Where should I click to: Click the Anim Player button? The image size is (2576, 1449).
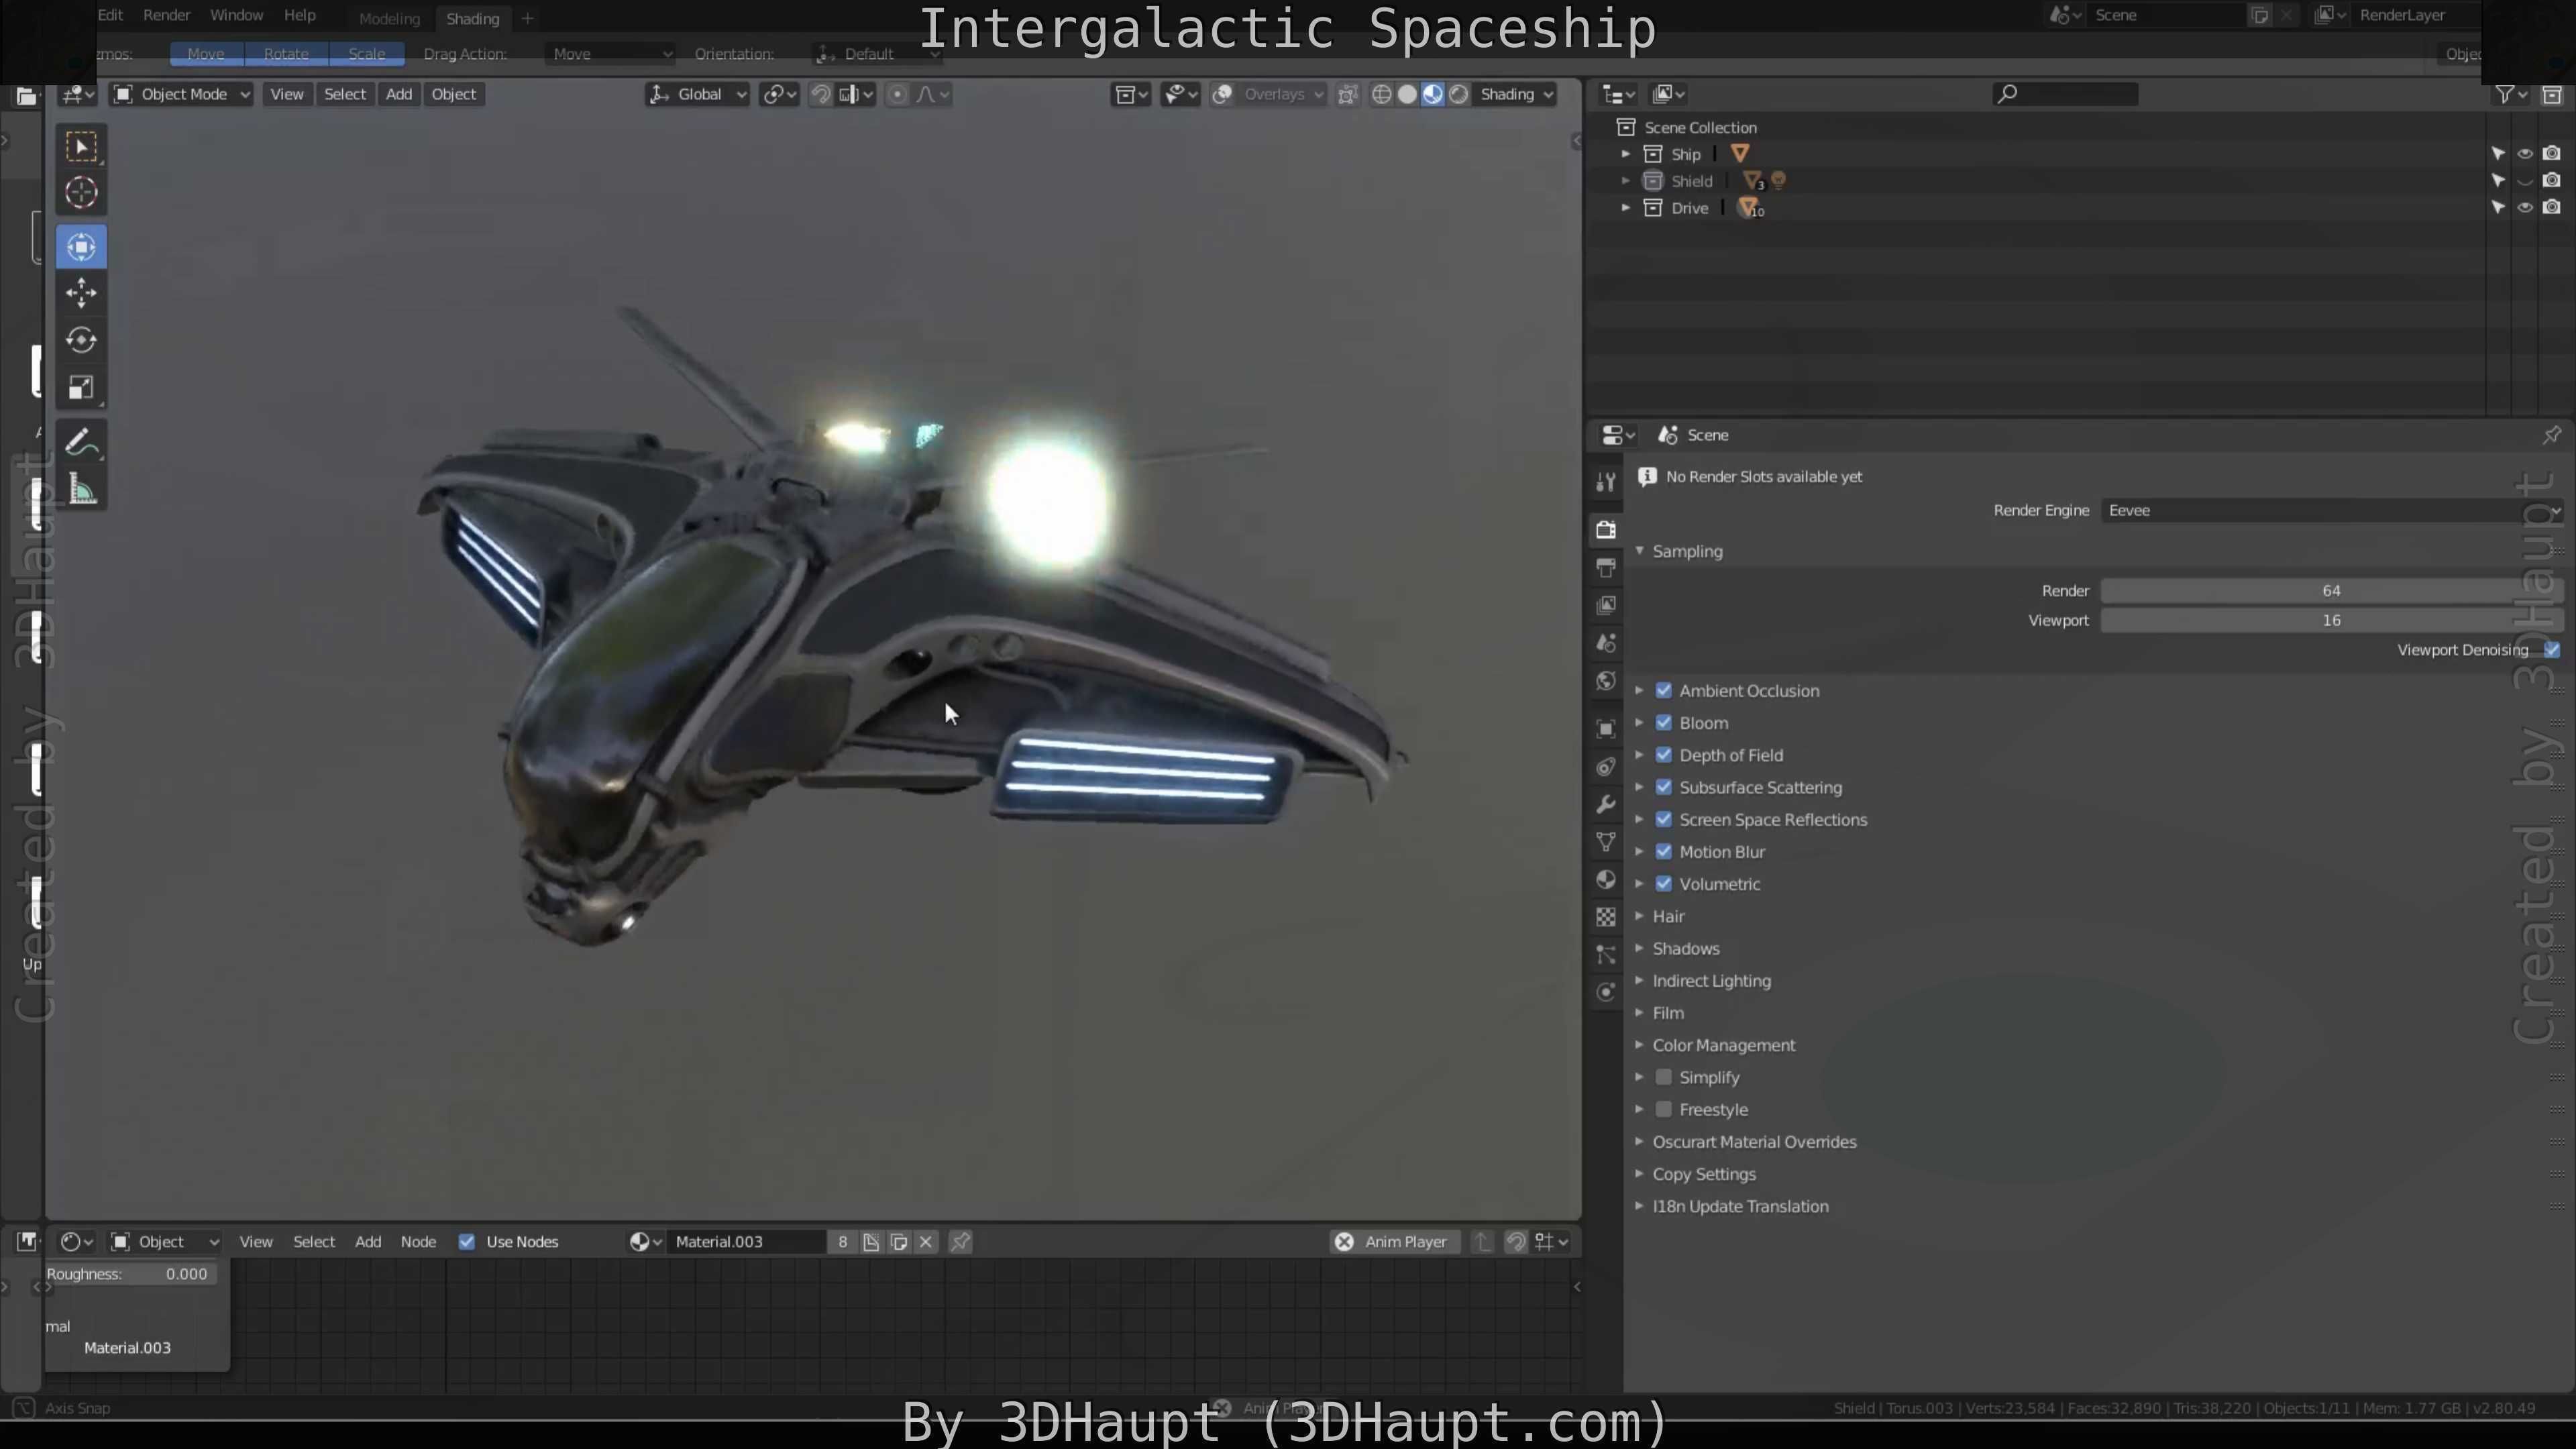pos(1404,1241)
